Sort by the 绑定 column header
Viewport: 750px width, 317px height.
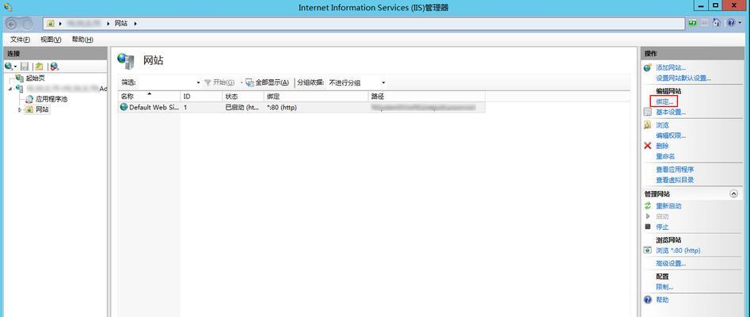pos(316,96)
